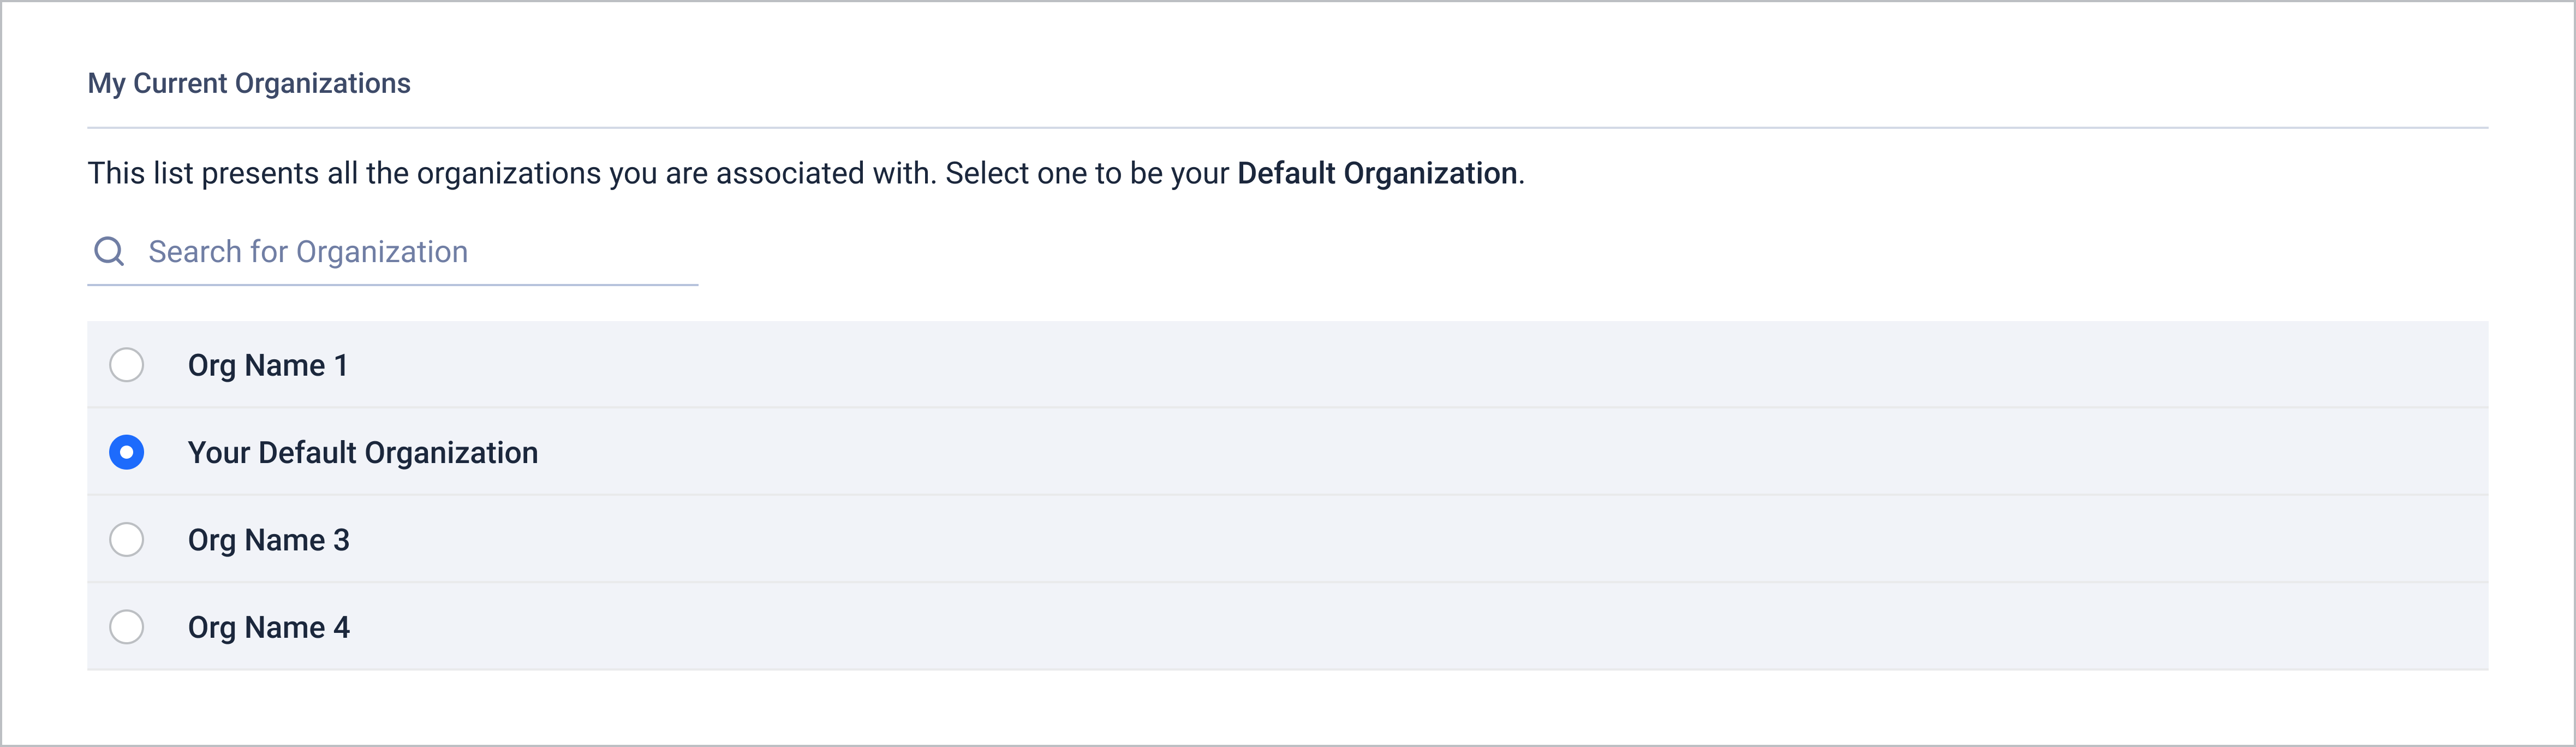Viewport: 2576px width, 747px height.
Task: Click the "Org Name 1" label text
Action: click(268, 365)
